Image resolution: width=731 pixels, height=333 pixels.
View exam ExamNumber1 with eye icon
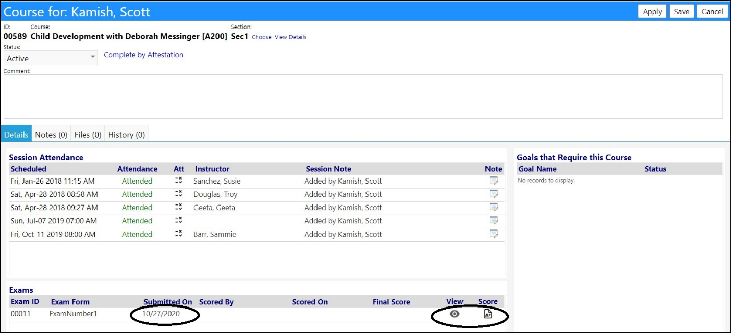[454, 314]
